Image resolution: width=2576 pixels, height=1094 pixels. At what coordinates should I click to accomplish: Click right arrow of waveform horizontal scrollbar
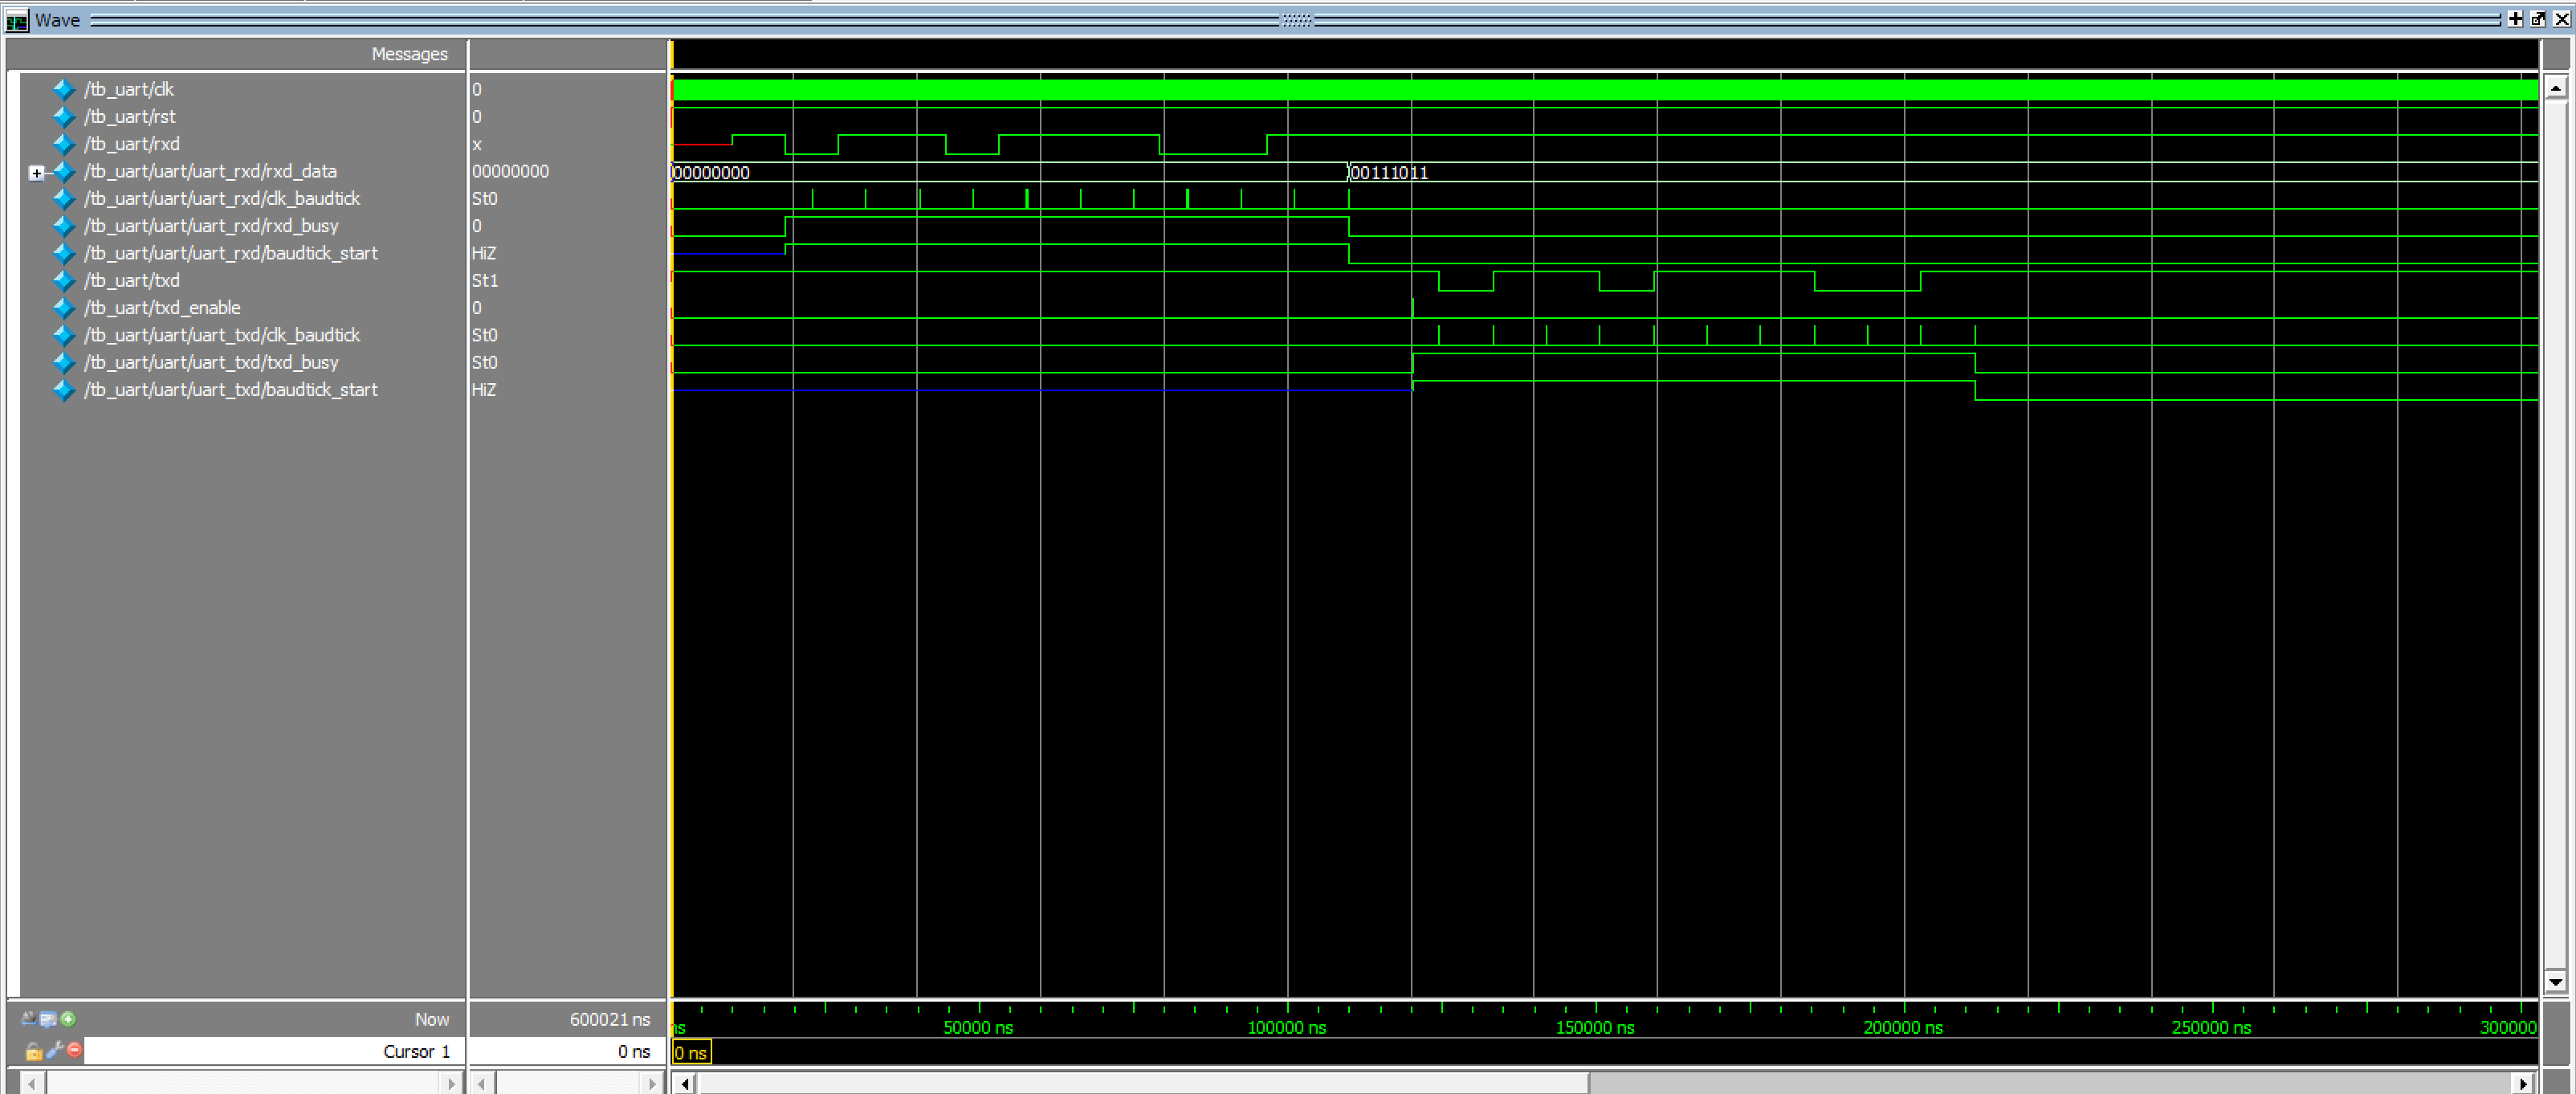click(2523, 1083)
